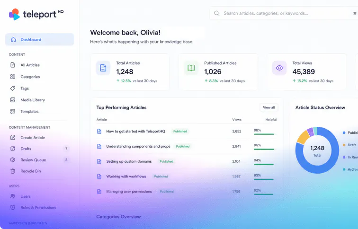The image size is (358, 229).
Task: Click the Views column header
Action: [x=237, y=120]
